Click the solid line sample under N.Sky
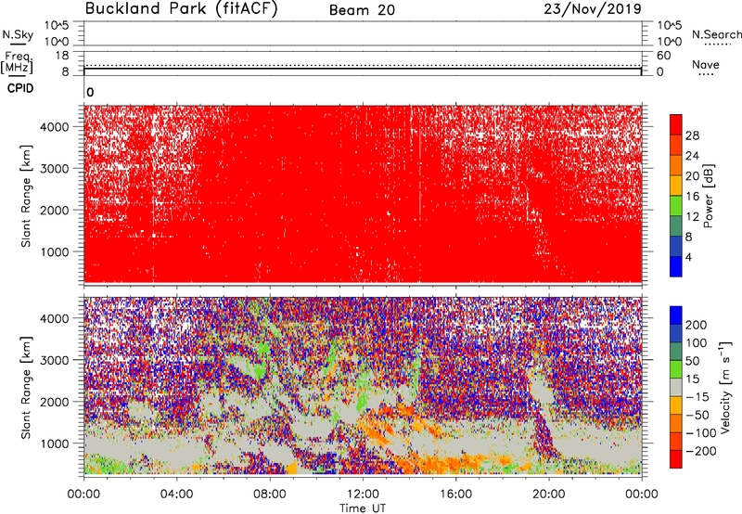This screenshot has height=514, width=742. (18, 45)
